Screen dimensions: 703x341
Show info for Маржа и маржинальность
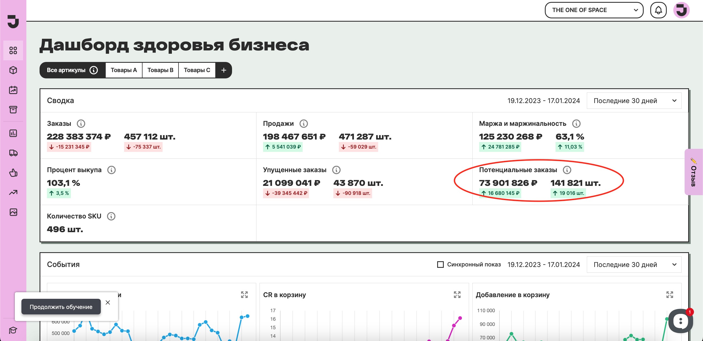pyautogui.click(x=576, y=124)
